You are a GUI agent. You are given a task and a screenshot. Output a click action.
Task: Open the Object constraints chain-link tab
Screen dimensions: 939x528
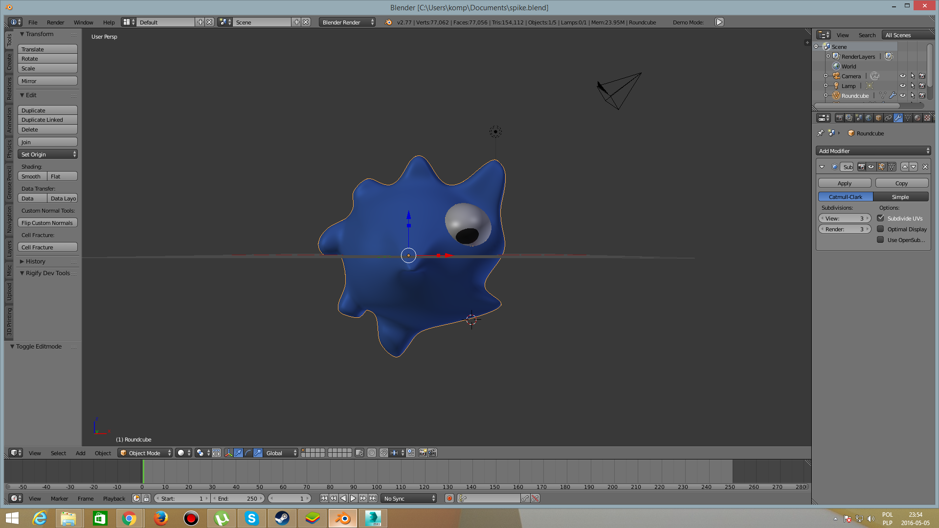click(888, 118)
